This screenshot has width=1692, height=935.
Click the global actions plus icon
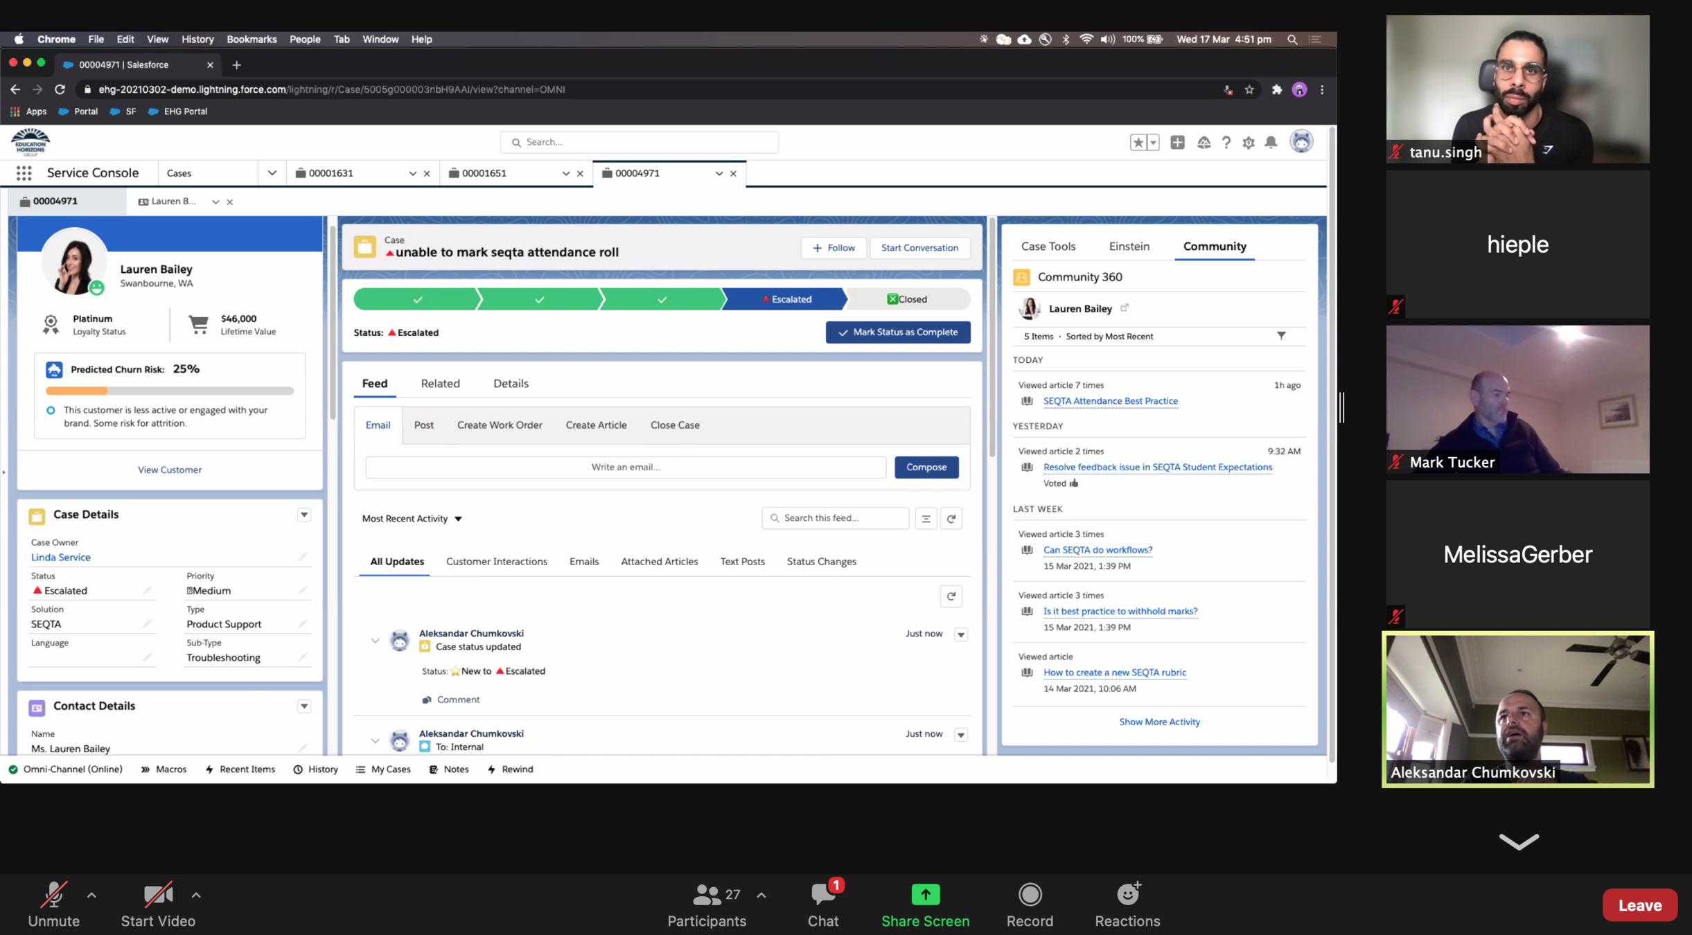point(1177,143)
